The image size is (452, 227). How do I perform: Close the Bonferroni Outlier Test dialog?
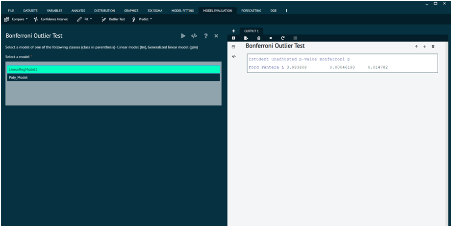click(216, 36)
